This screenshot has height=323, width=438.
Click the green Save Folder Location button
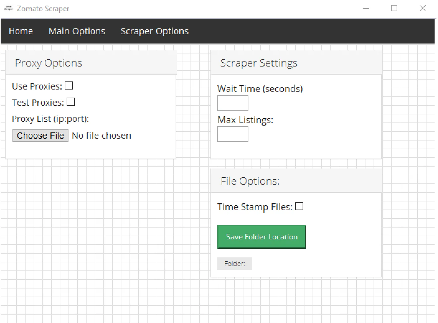tap(261, 237)
